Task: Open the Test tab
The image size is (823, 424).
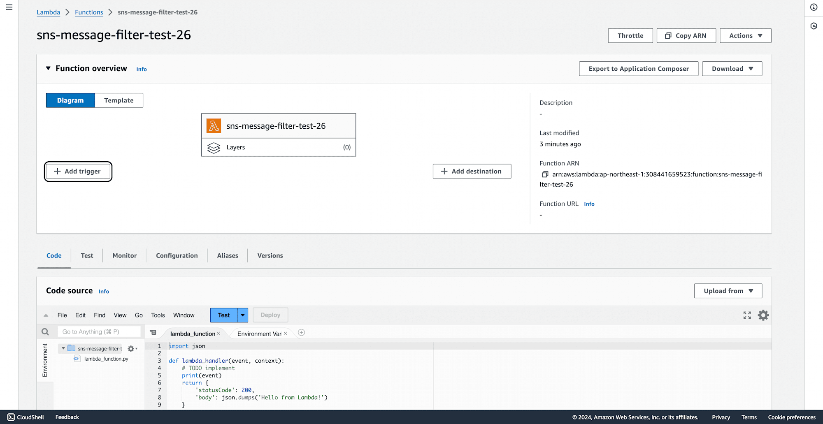Action: coord(87,255)
